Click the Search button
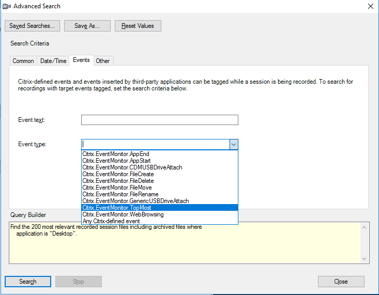 pos(28,282)
